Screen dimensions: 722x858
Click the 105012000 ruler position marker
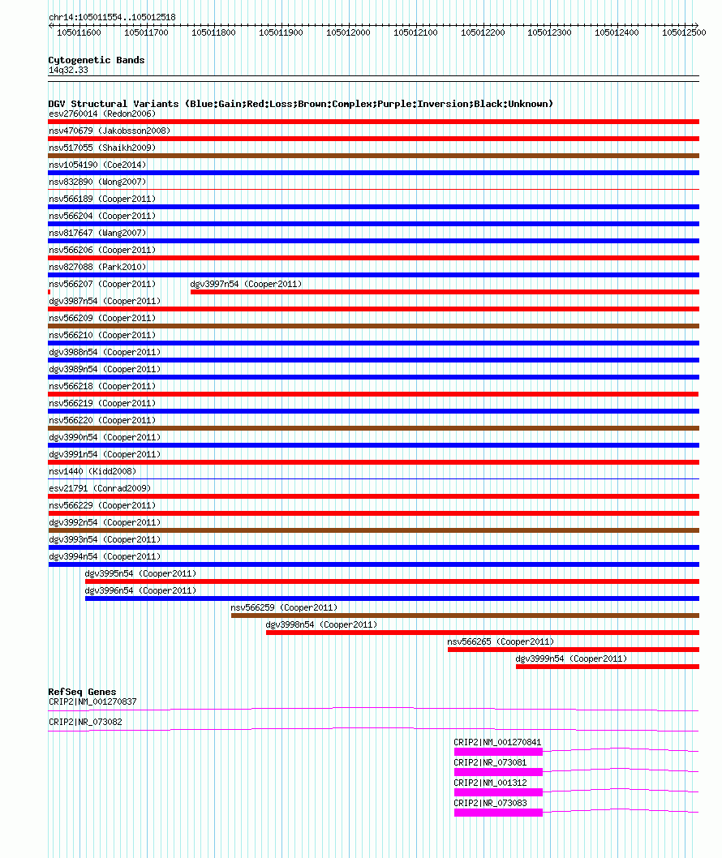pyautogui.click(x=348, y=32)
